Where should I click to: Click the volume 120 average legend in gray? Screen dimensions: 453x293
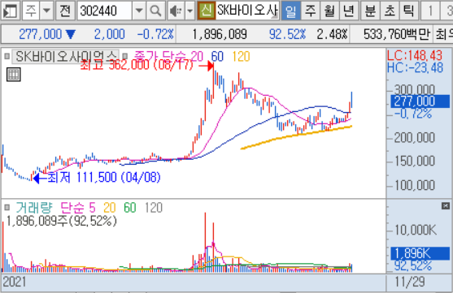(154, 208)
